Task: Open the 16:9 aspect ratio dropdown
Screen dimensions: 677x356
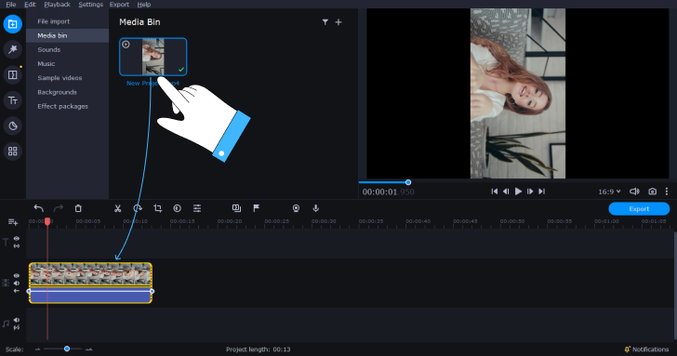Action: (x=609, y=191)
